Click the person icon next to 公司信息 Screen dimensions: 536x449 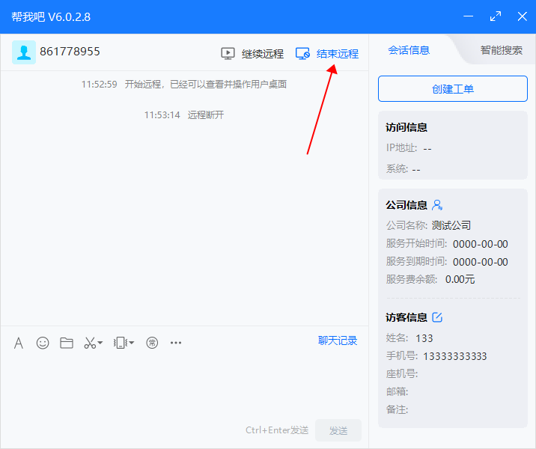438,205
